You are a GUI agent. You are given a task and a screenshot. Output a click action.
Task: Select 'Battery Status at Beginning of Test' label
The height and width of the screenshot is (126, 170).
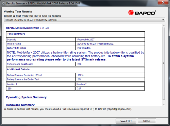(24, 75)
